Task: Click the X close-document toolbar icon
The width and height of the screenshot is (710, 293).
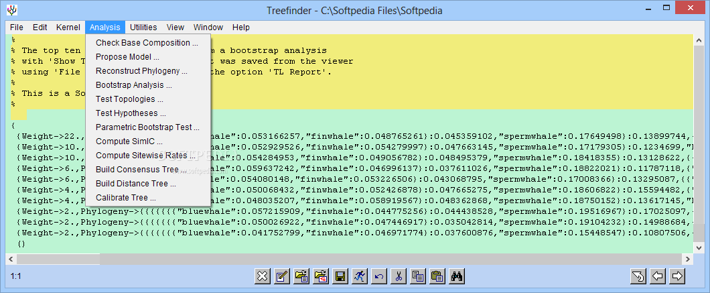Action: click(262, 276)
